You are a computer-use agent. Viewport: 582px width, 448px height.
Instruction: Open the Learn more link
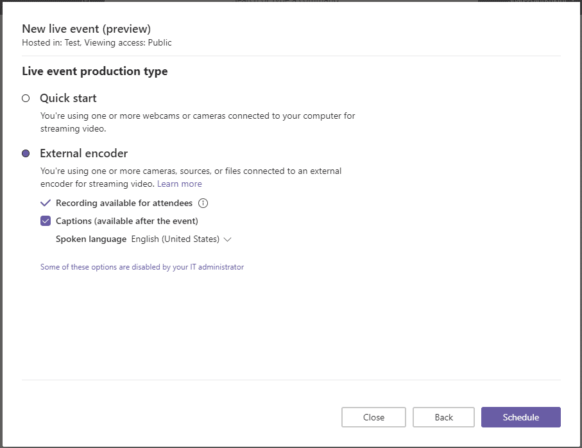[179, 184]
